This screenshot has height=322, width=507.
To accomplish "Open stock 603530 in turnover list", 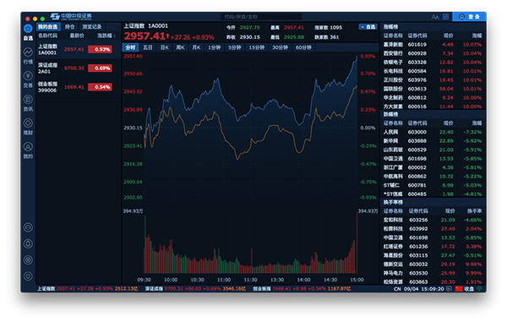I will (433, 273).
